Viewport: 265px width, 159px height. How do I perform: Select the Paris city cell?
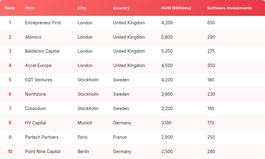[x=83, y=137]
